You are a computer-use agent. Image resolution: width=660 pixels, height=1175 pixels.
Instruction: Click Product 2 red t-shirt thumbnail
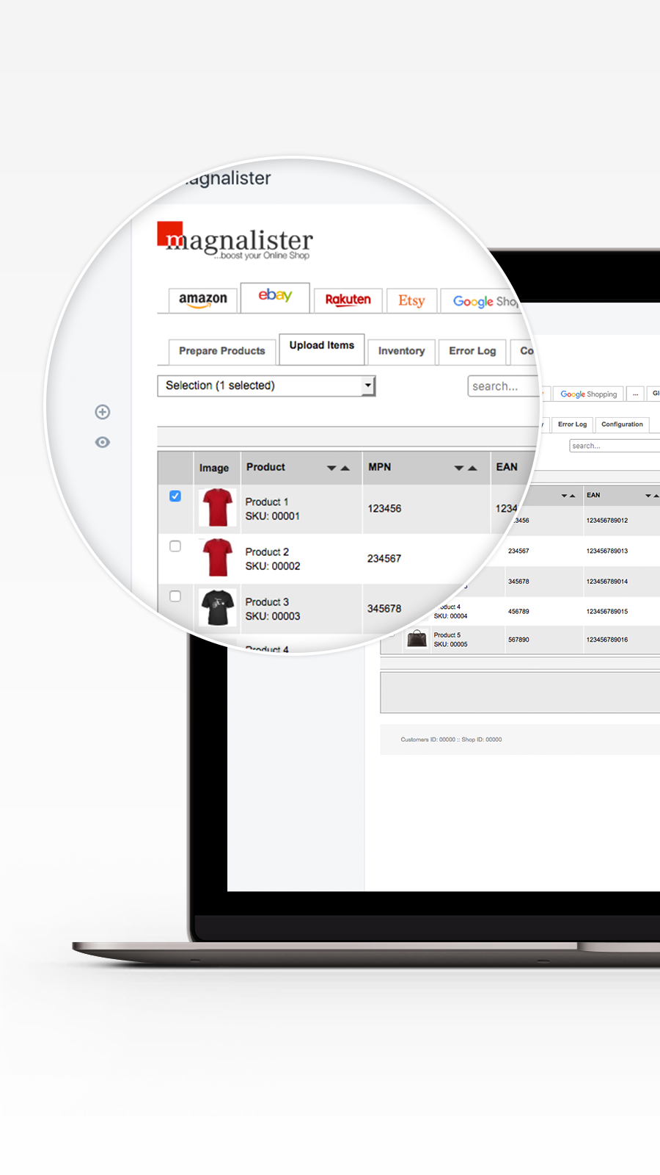[x=218, y=557]
